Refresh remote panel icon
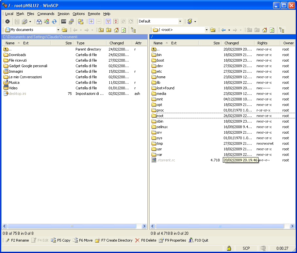The height and width of the screenshot is (253, 297). pyautogui.click(x=272, y=30)
